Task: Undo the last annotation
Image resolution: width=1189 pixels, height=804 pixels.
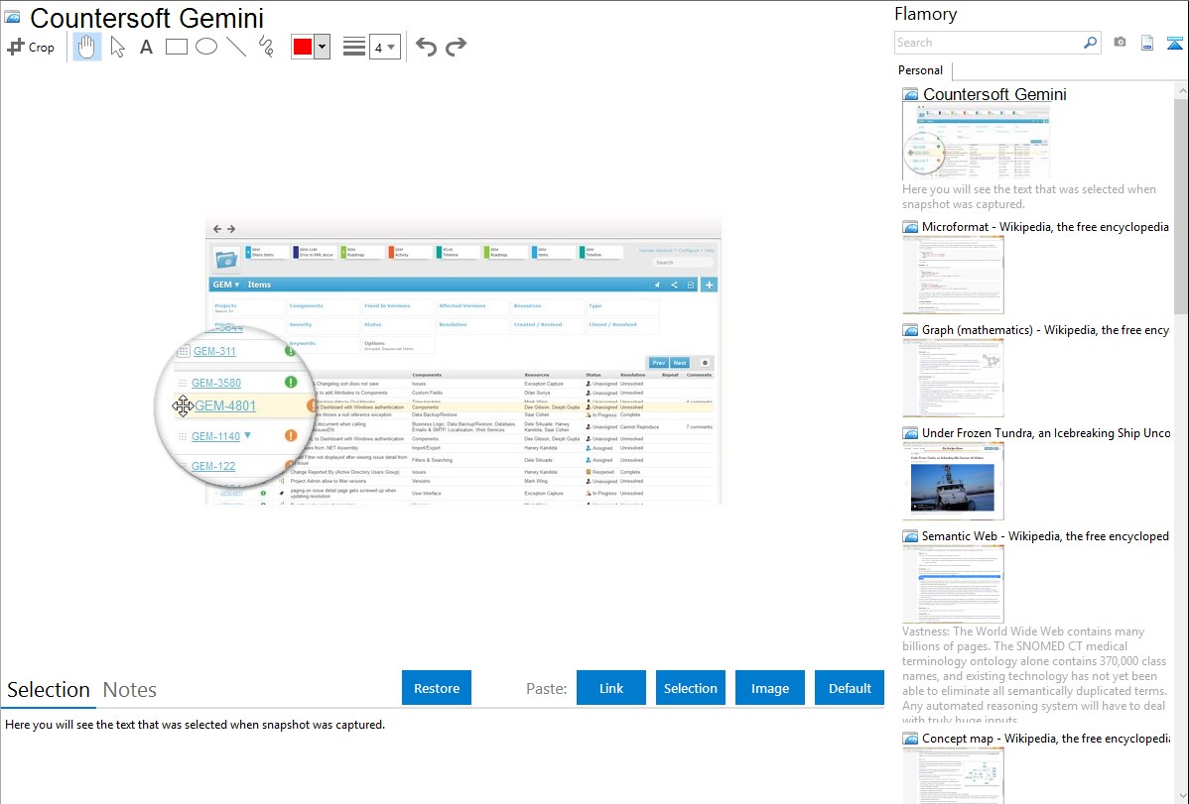Action: 426,47
